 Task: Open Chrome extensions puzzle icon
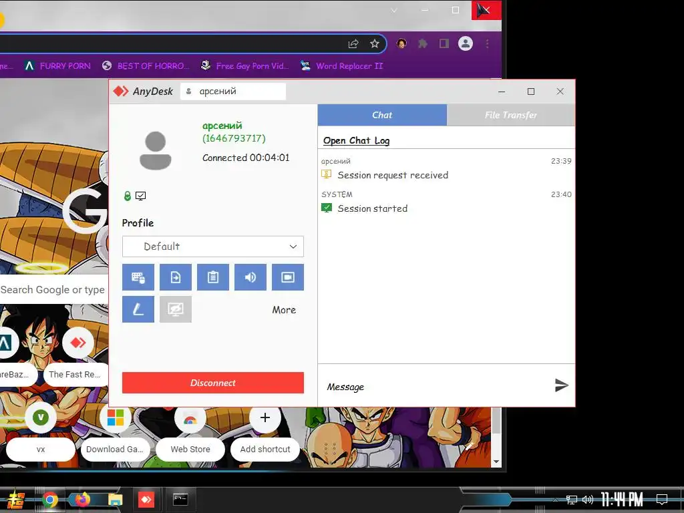(423, 43)
